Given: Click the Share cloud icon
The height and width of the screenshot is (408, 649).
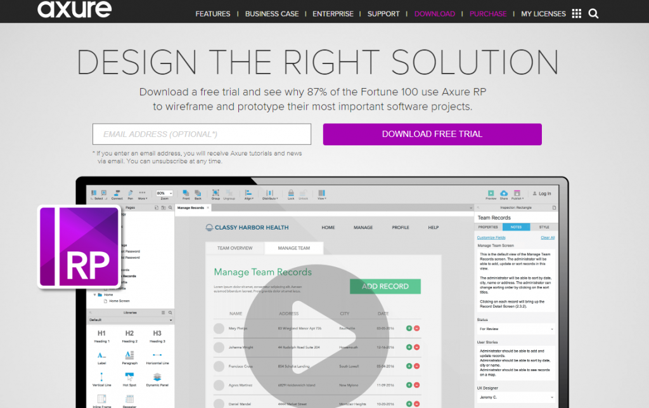Looking at the screenshot, I should click(504, 193).
